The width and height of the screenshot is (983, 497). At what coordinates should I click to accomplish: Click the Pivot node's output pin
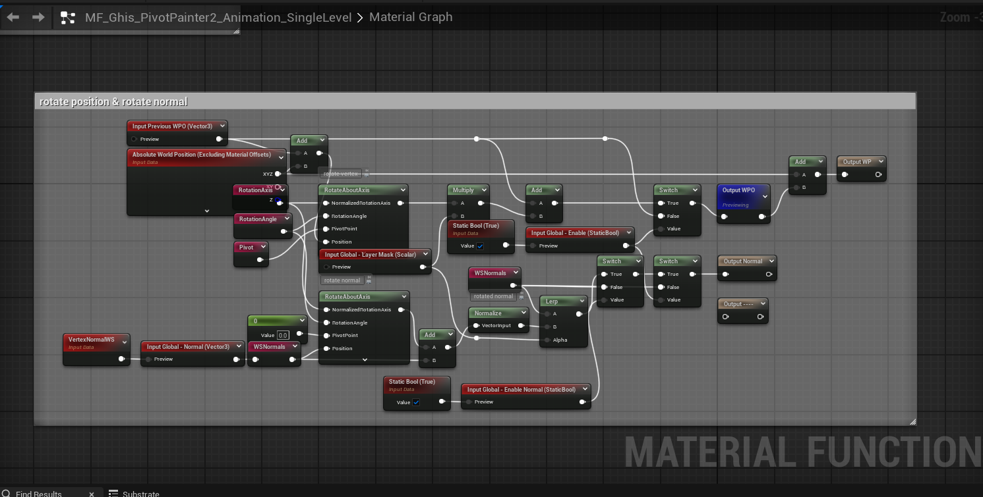tap(260, 260)
